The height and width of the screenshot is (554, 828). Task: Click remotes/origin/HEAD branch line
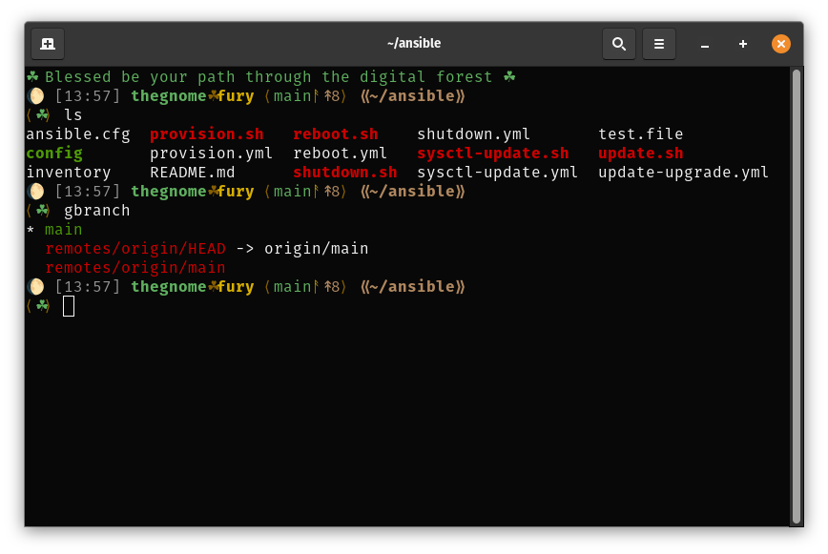135,249
